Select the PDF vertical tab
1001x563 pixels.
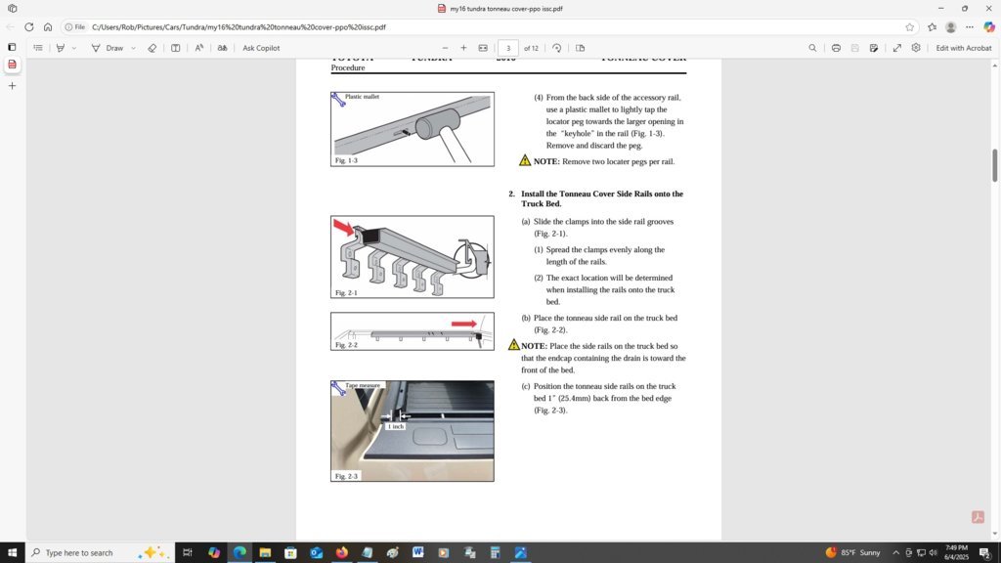click(x=12, y=65)
